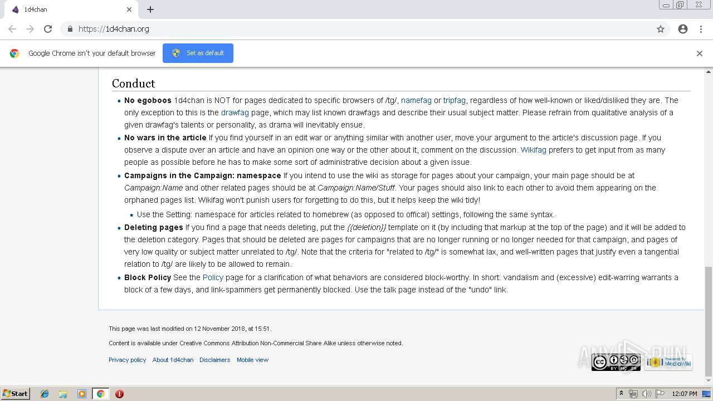713x401 pixels.
Task: Select Chrome in the taskbar
Action: click(101, 394)
